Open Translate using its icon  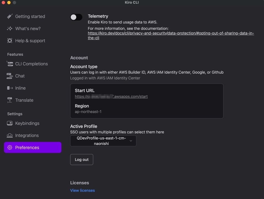[10, 100]
